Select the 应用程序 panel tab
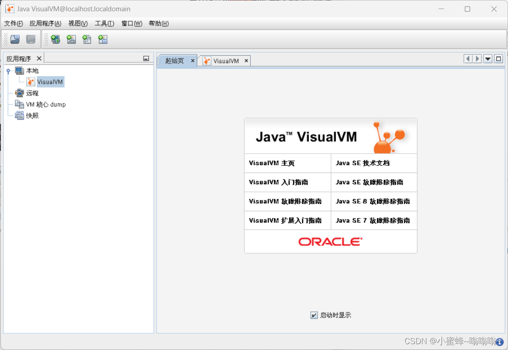This screenshot has height=350, width=508. [19, 59]
